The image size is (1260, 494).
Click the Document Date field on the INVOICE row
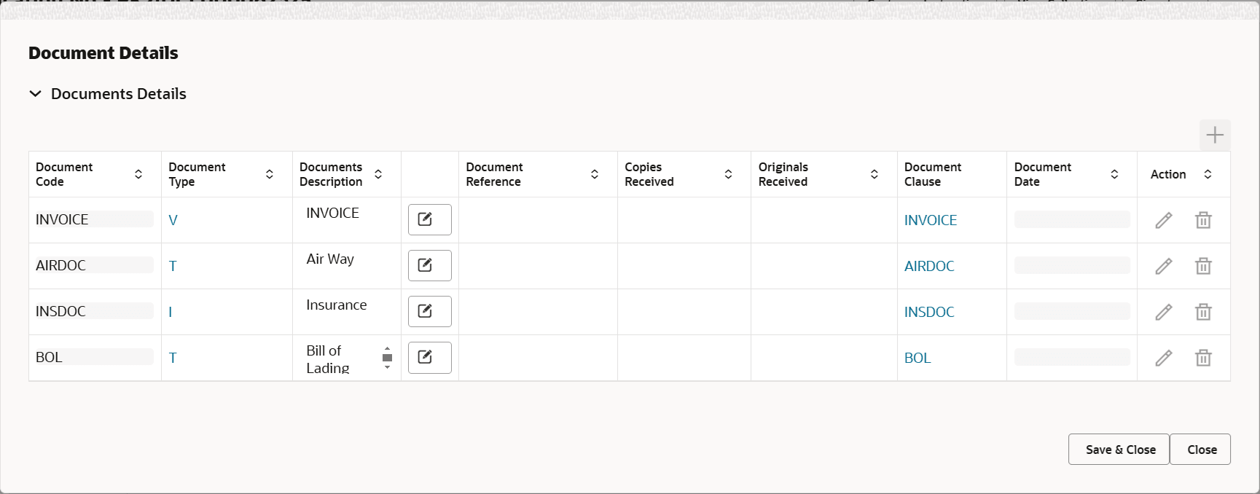1071,219
